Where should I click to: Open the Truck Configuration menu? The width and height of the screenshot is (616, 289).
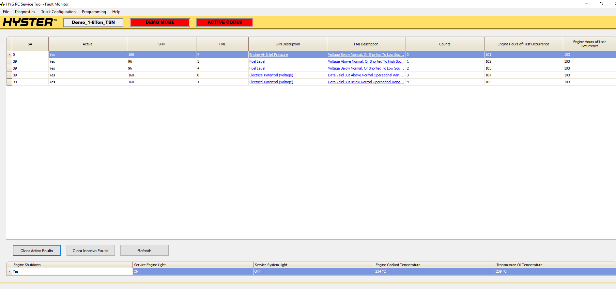click(58, 12)
